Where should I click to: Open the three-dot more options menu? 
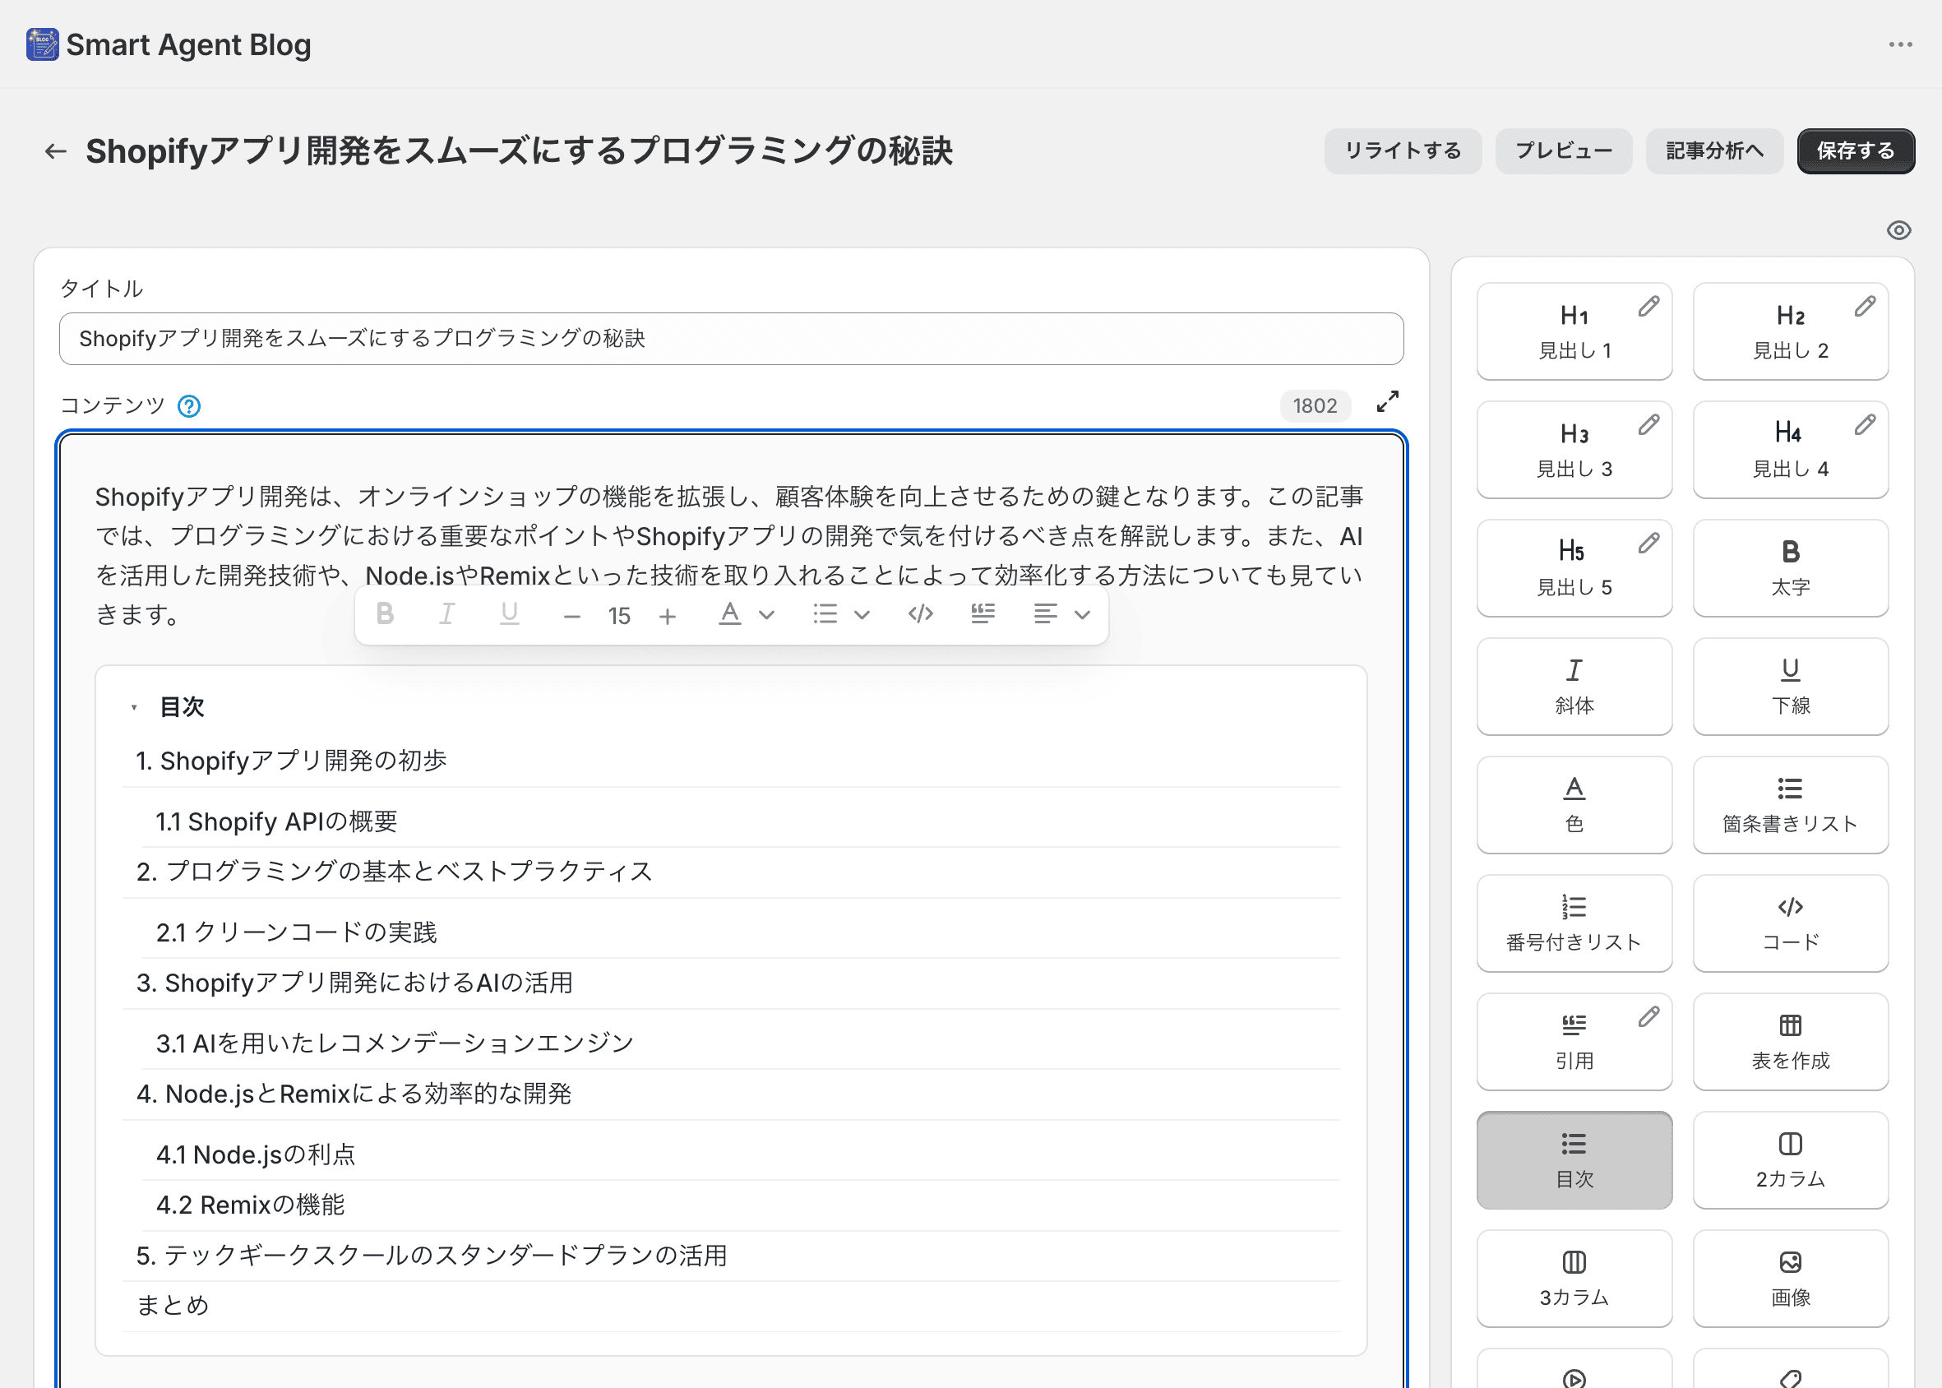pyautogui.click(x=1900, y=44)
